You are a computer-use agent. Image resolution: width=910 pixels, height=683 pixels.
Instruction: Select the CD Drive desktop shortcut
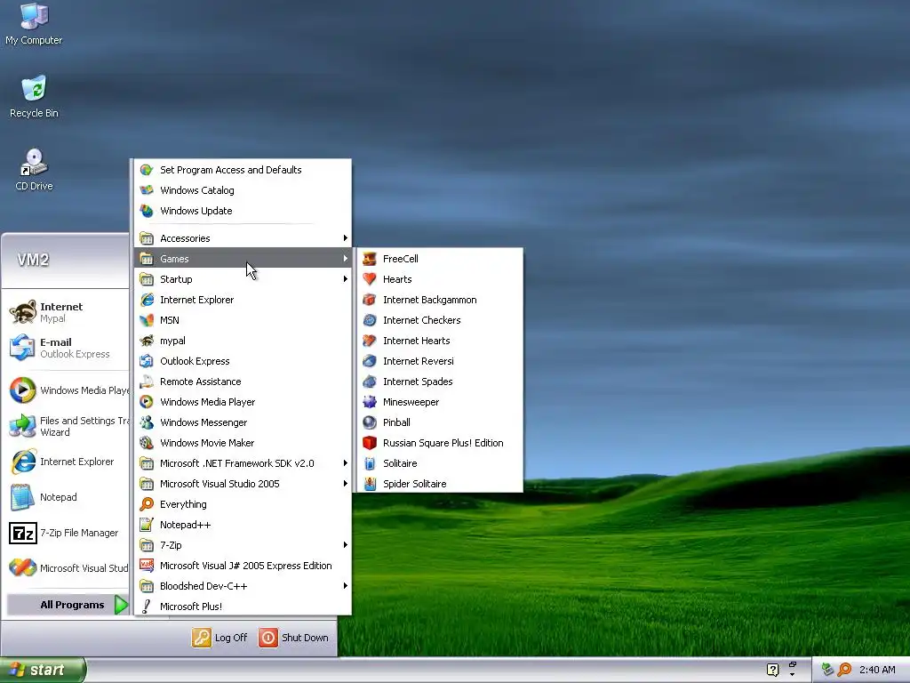tap(34, 170)
